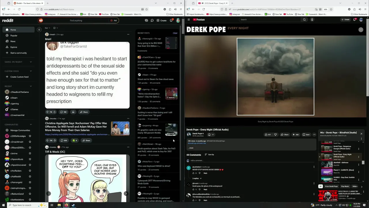Click Create post button on Reddit
369x208 pixels.
tap(161, 21)
